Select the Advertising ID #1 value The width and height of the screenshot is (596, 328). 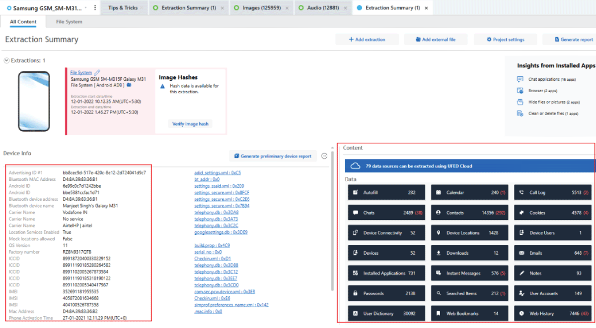(104, 172)
